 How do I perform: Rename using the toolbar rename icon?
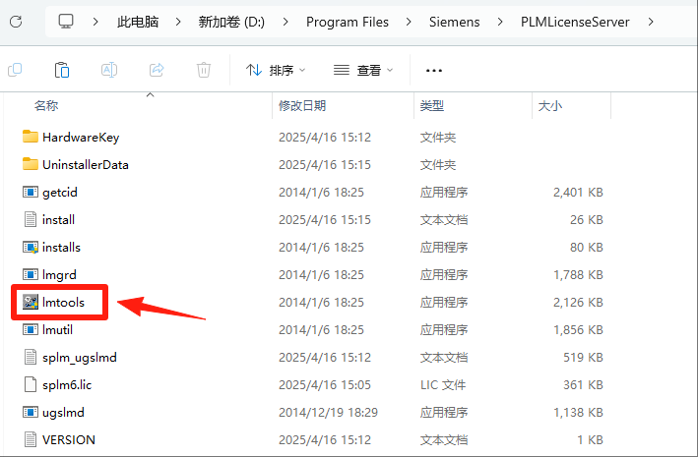[109, 70]
